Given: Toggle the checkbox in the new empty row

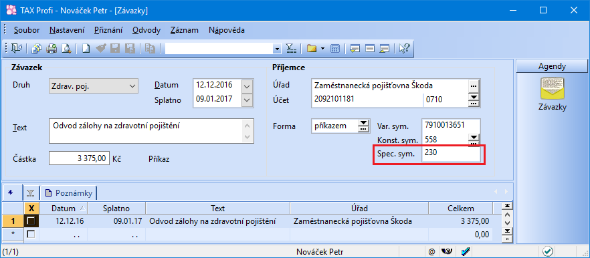Looking at the screenshot, I should coord(31,234).
